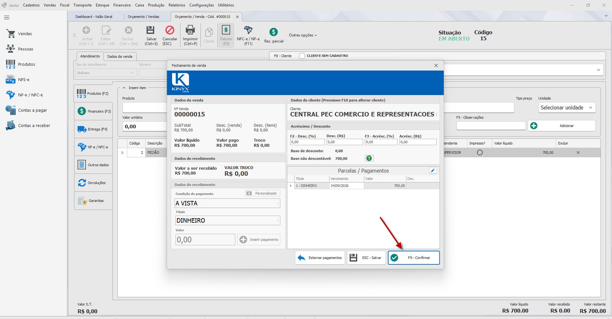Click the Rec. parcial dollar icon
The width and height of the screenshot is (612, 319).
(273, 32)
